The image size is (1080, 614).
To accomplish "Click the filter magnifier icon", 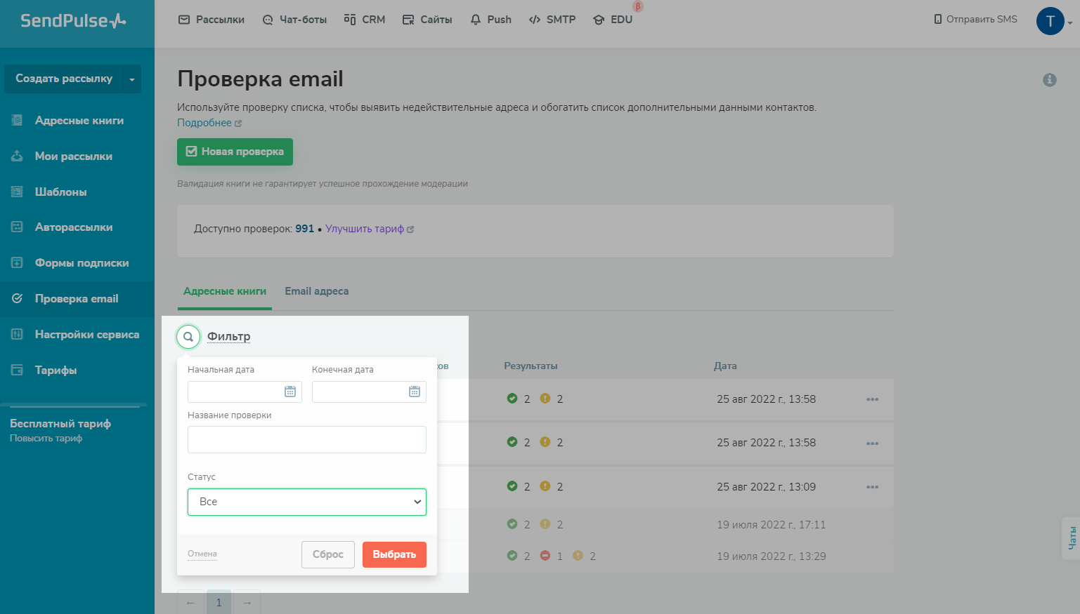I will (188, 337).
